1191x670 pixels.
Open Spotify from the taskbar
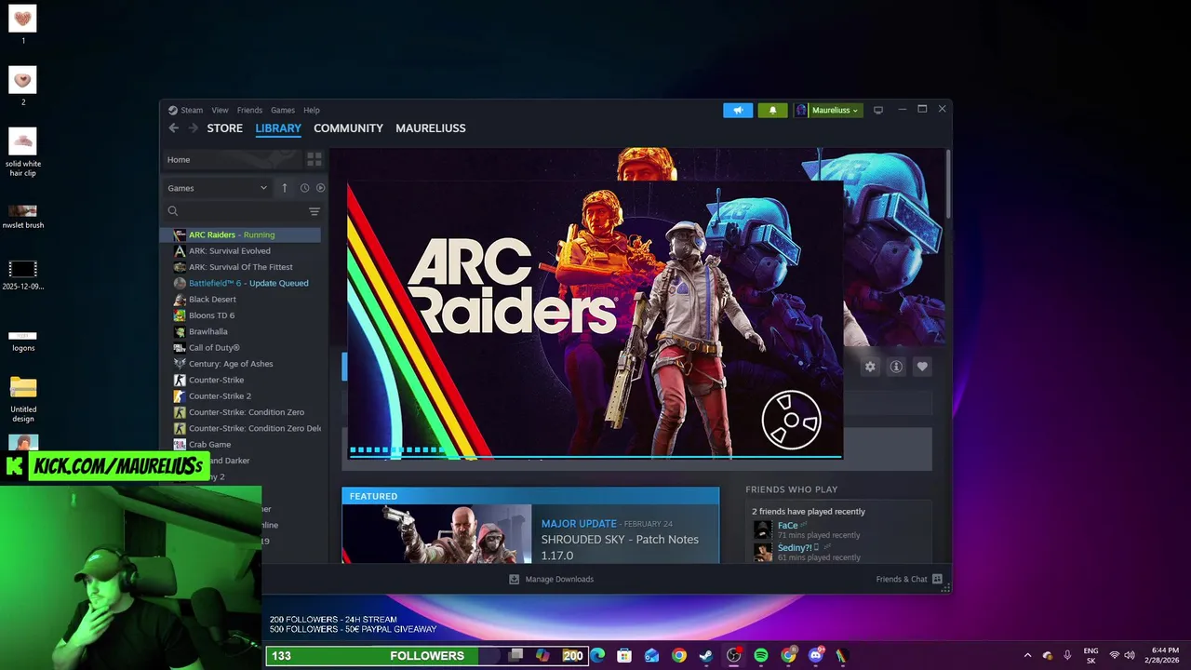point(761,656)
